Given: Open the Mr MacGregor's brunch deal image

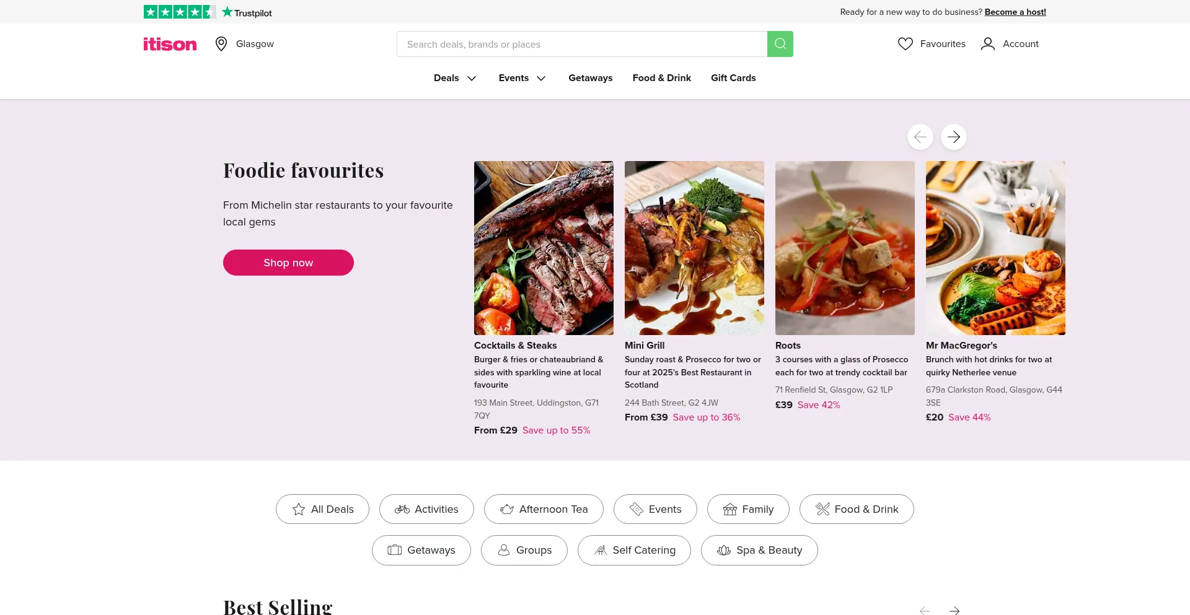Looking at the screenshot, I should [x=995, y=248].
